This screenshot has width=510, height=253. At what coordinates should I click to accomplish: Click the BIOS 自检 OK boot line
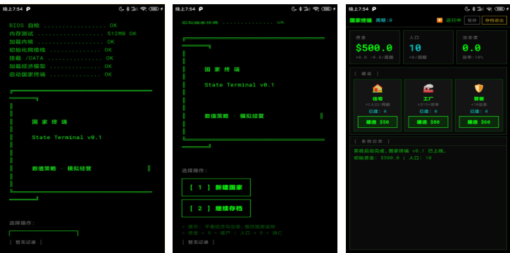click(x=63, y=25)
